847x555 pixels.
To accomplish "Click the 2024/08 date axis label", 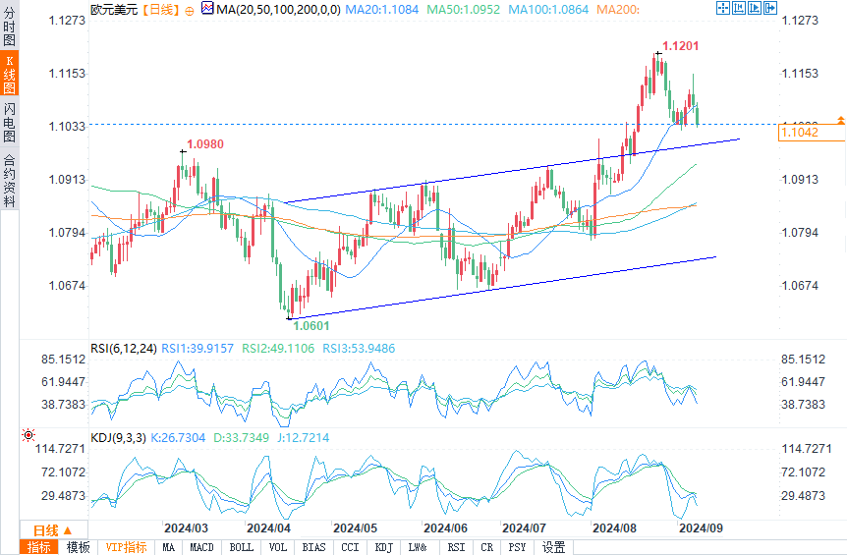I will click(615, 528).
